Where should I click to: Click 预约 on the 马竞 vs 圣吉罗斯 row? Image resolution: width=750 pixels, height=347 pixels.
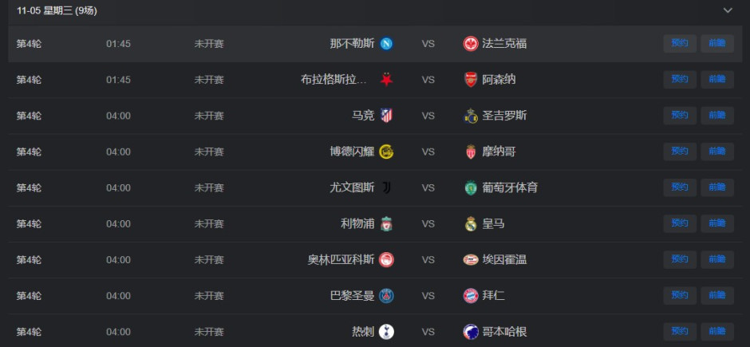pos(680,115)
